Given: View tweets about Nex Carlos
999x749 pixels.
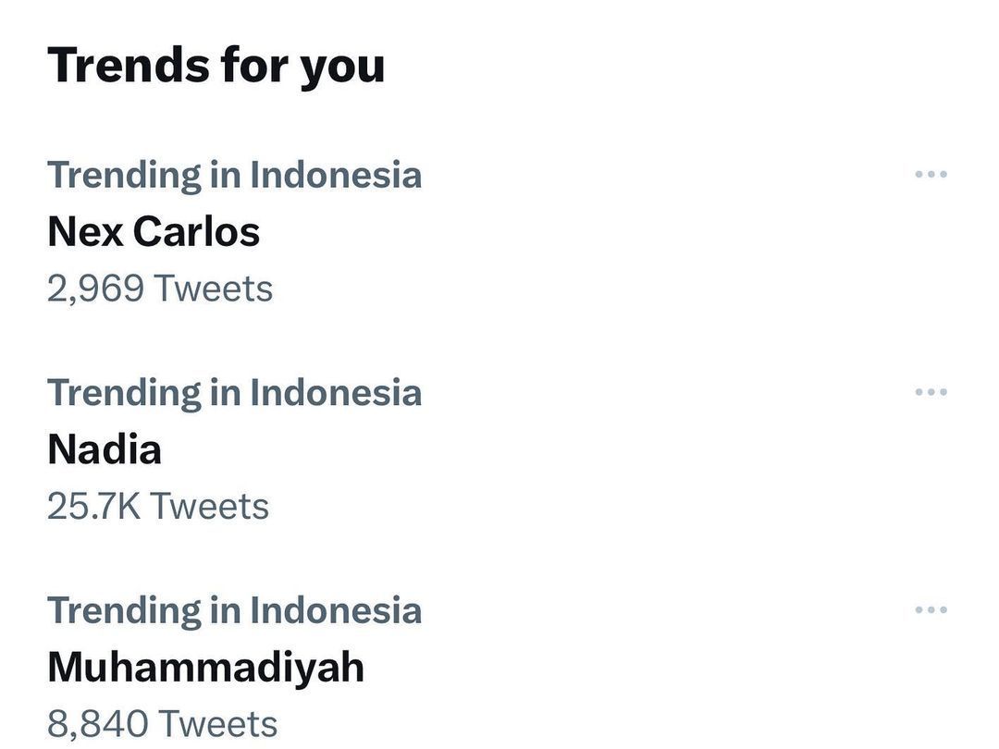Looking at the screenshot, I should click(x=154, y=231).
